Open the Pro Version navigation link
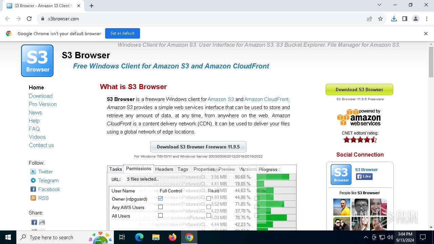The width and height of the screenshot is (434, 244). [x=43, y=104]
